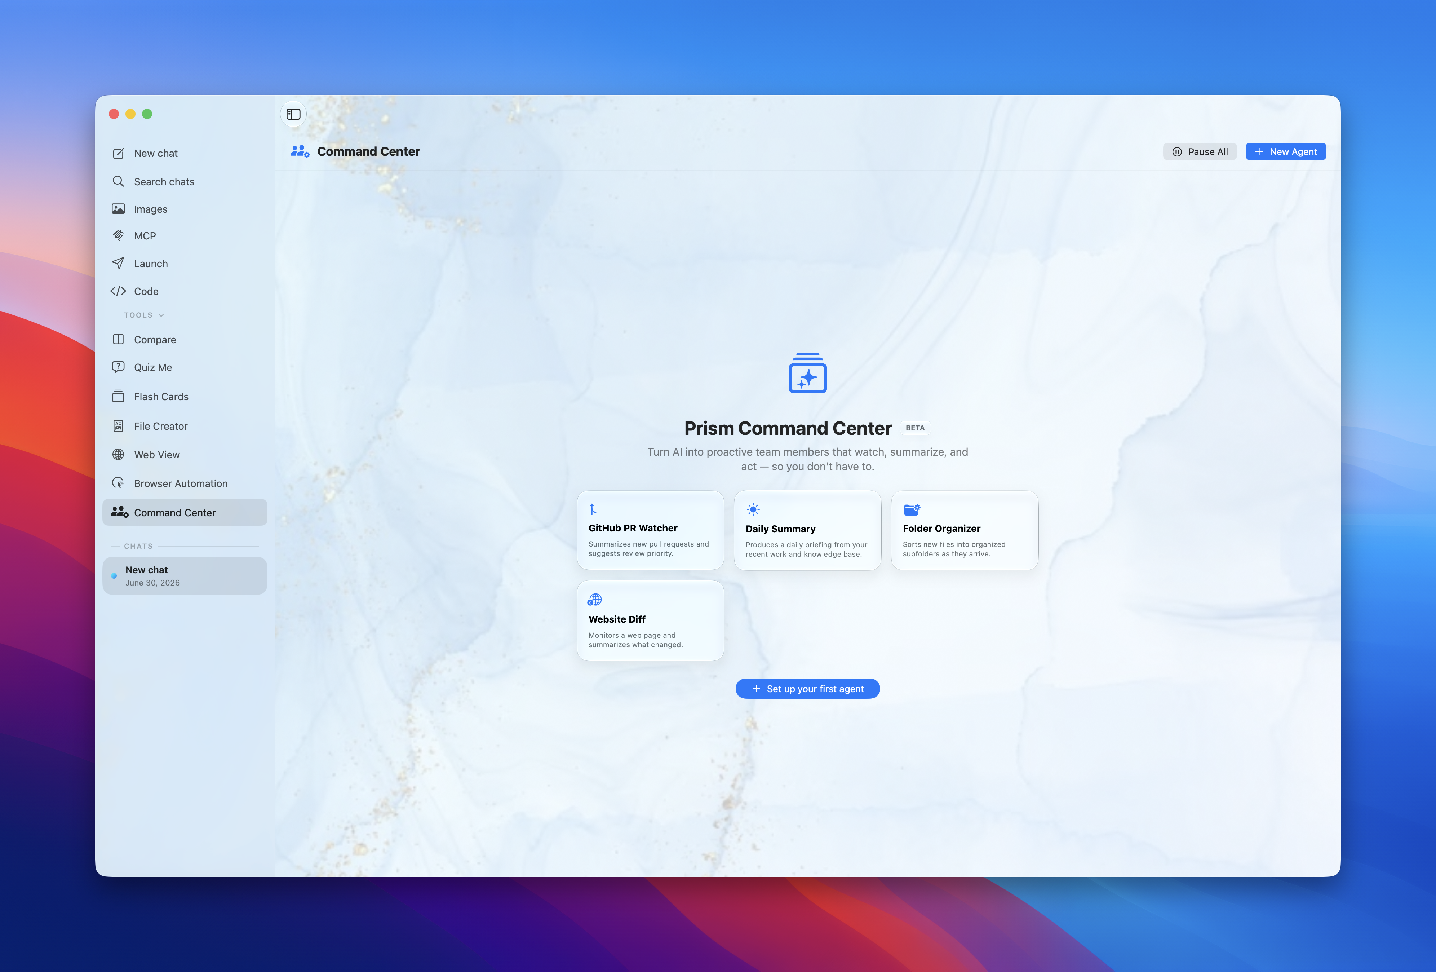Collapse the TOOLS section chevron
1436x972 pixels.
(161, 315)
